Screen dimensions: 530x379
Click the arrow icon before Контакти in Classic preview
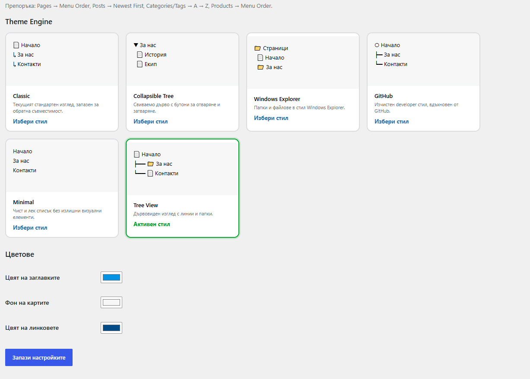(x=14, y=64)
